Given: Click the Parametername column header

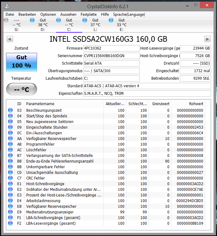Looking at the screenshot, I should tap(64, 104).
